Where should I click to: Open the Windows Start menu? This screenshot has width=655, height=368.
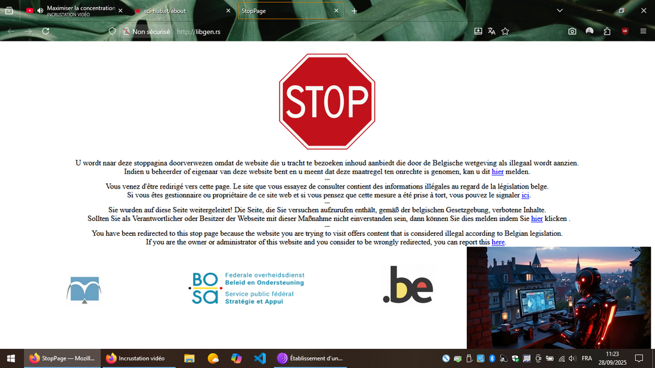(12, 358)
